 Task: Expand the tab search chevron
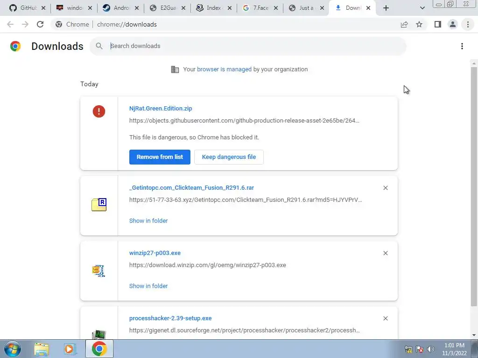(422, 8)
